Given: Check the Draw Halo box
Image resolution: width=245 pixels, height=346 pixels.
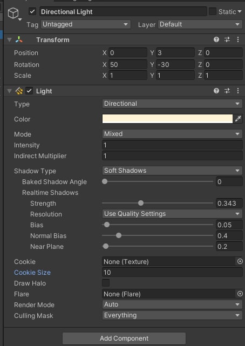Looking at the screenshot, I should pyautogui.click(x=106, y=283).
